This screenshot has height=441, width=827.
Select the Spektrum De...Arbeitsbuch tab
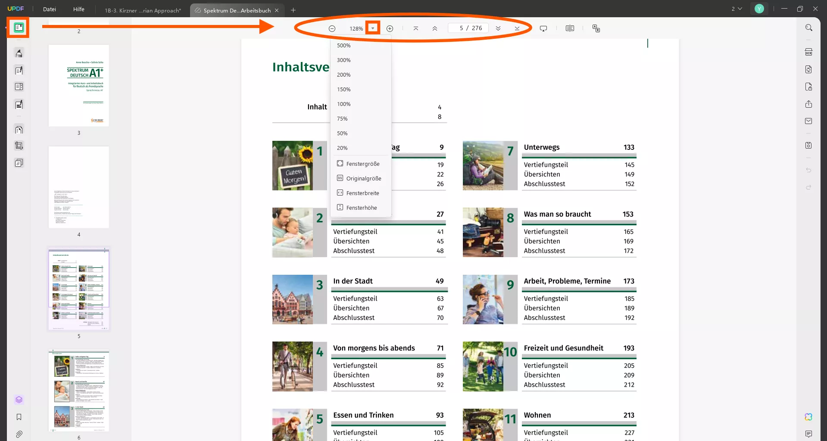[x=237, y=10]
